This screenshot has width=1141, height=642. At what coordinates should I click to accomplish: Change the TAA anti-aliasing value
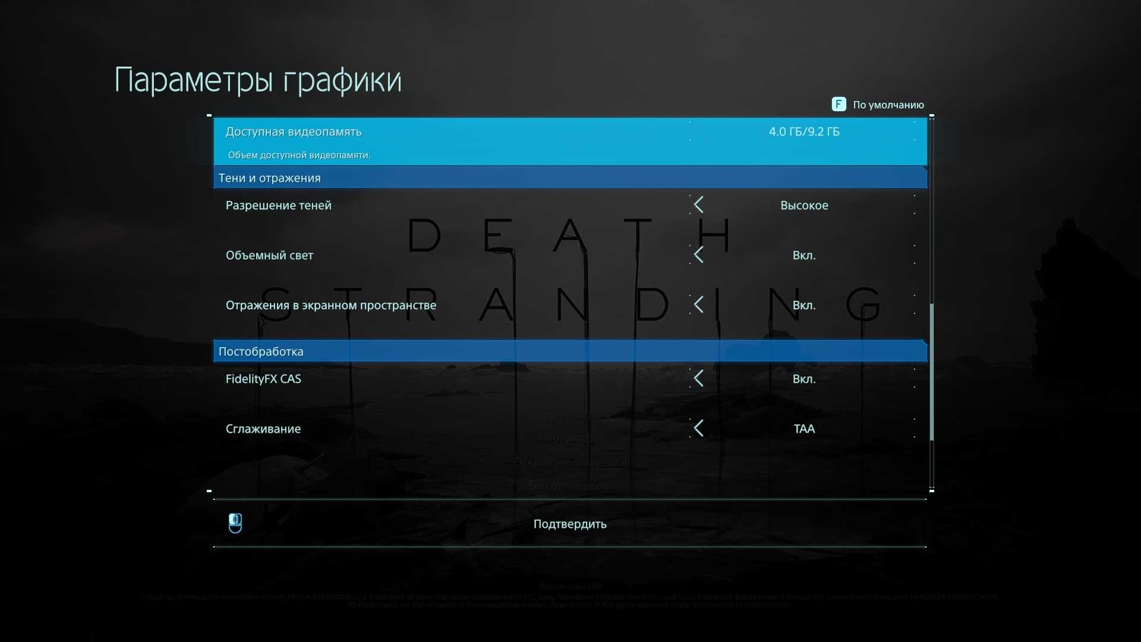point(804,429)
